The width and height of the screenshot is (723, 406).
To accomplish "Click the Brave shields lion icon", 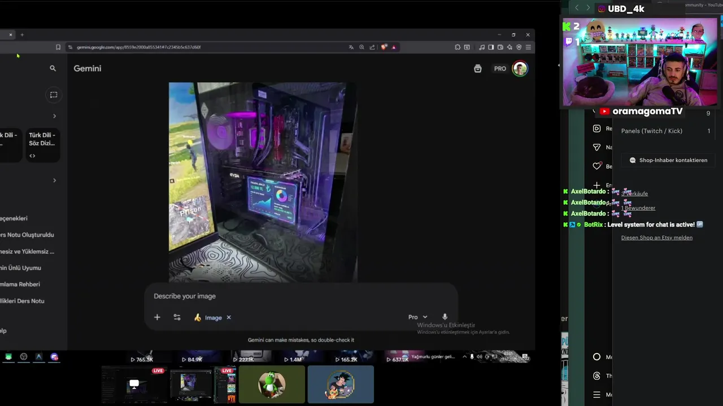I will pos(384,47).
